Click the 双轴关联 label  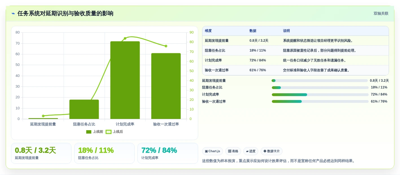pyautogui.click(x=381, y=14)
